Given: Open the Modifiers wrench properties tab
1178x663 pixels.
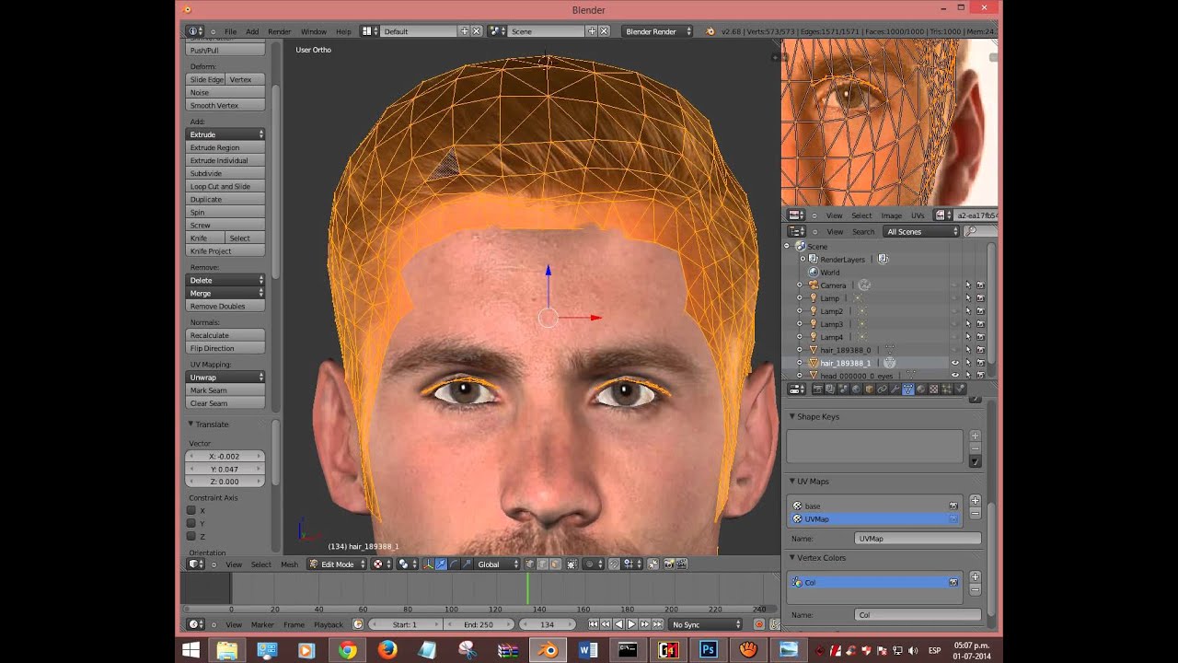Looking at the screenshot, I should 895,389.
